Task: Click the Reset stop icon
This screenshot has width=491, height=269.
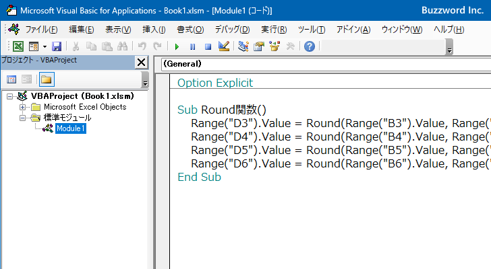Action: click(208, 47)
